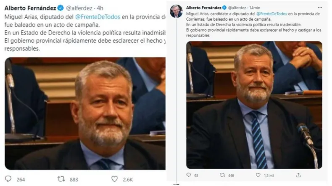
Task: Click verified badge in left tweet header
Action: point(61,8)
